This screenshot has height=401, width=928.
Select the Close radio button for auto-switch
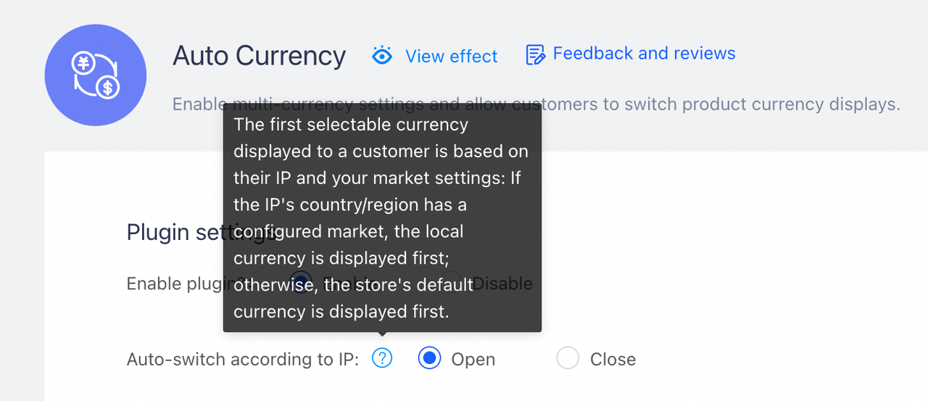click(568, 358)
